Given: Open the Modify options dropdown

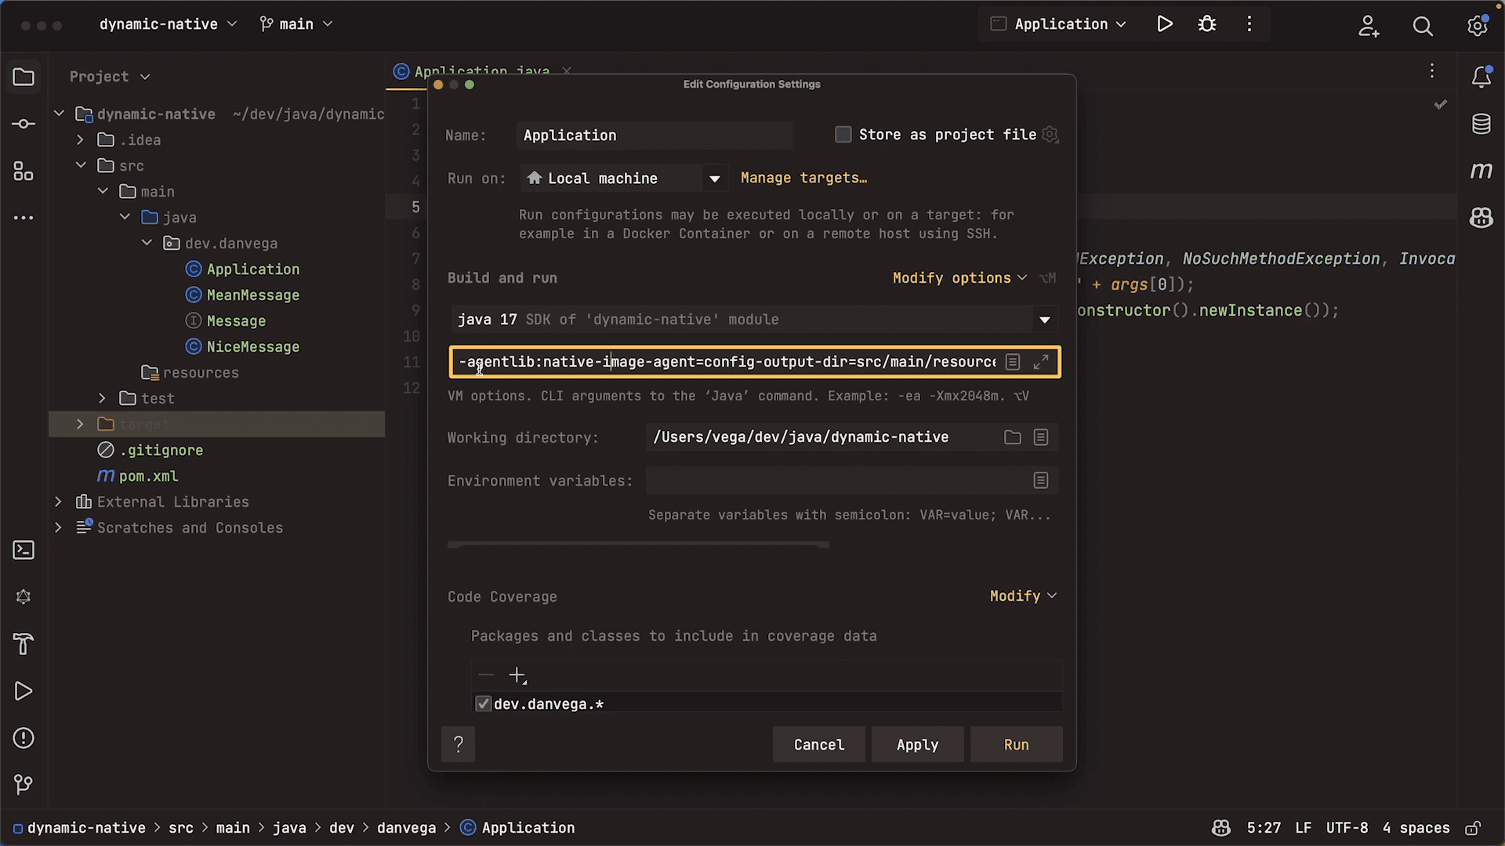Looking at the screenshot, I should tap(959, 277).
